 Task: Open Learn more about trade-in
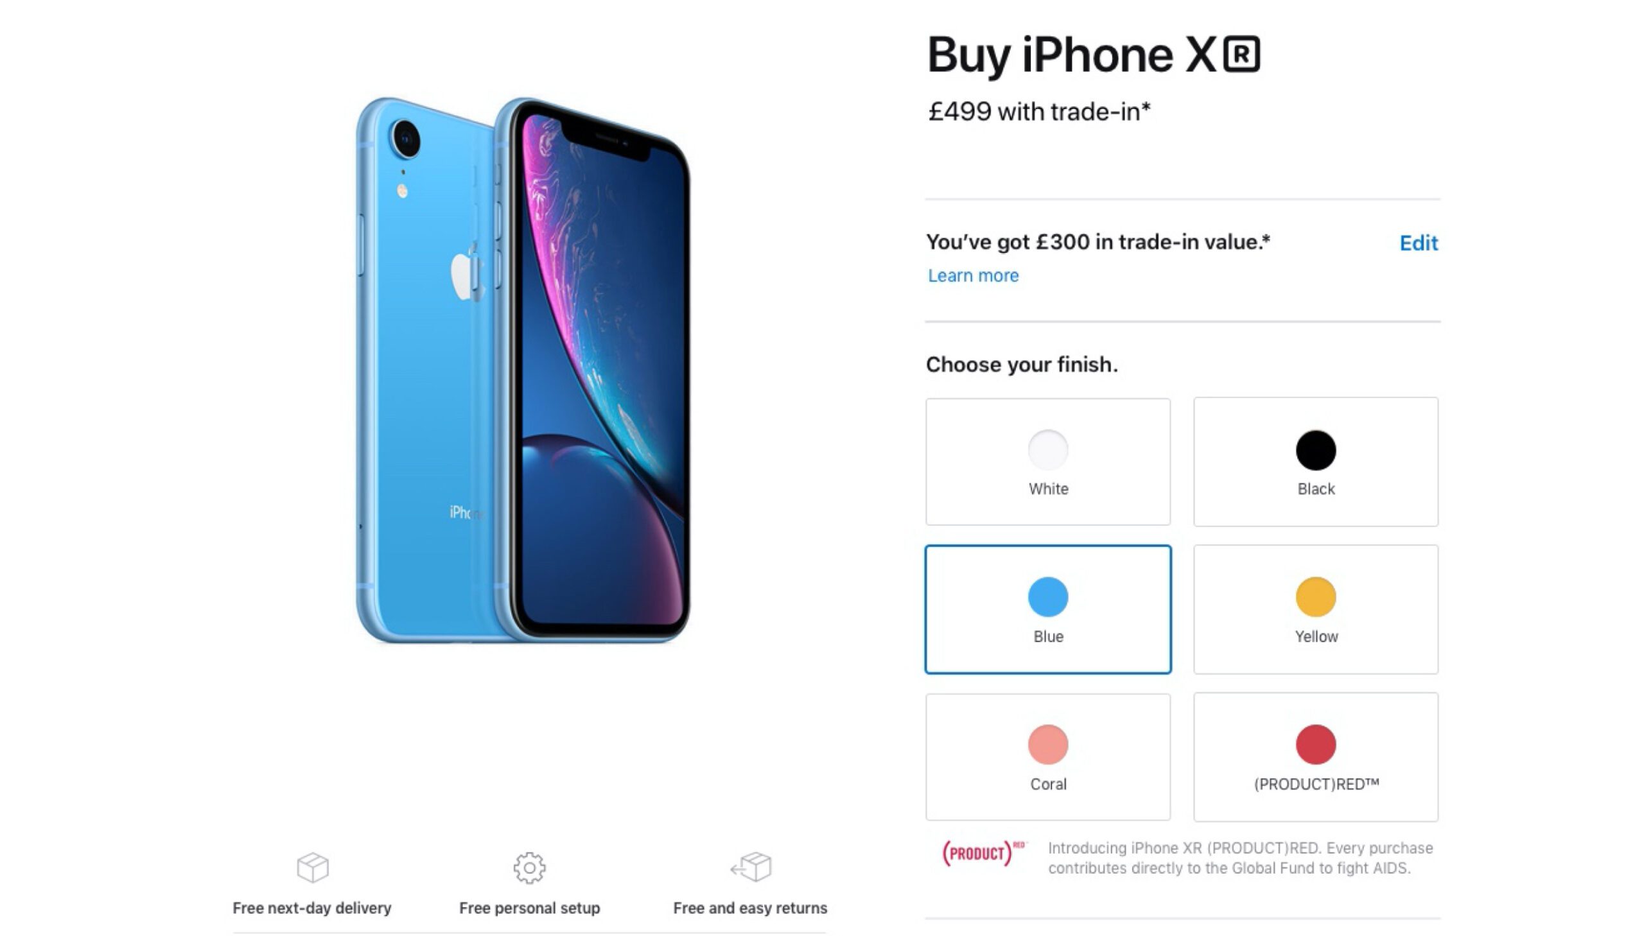(973, 276)
